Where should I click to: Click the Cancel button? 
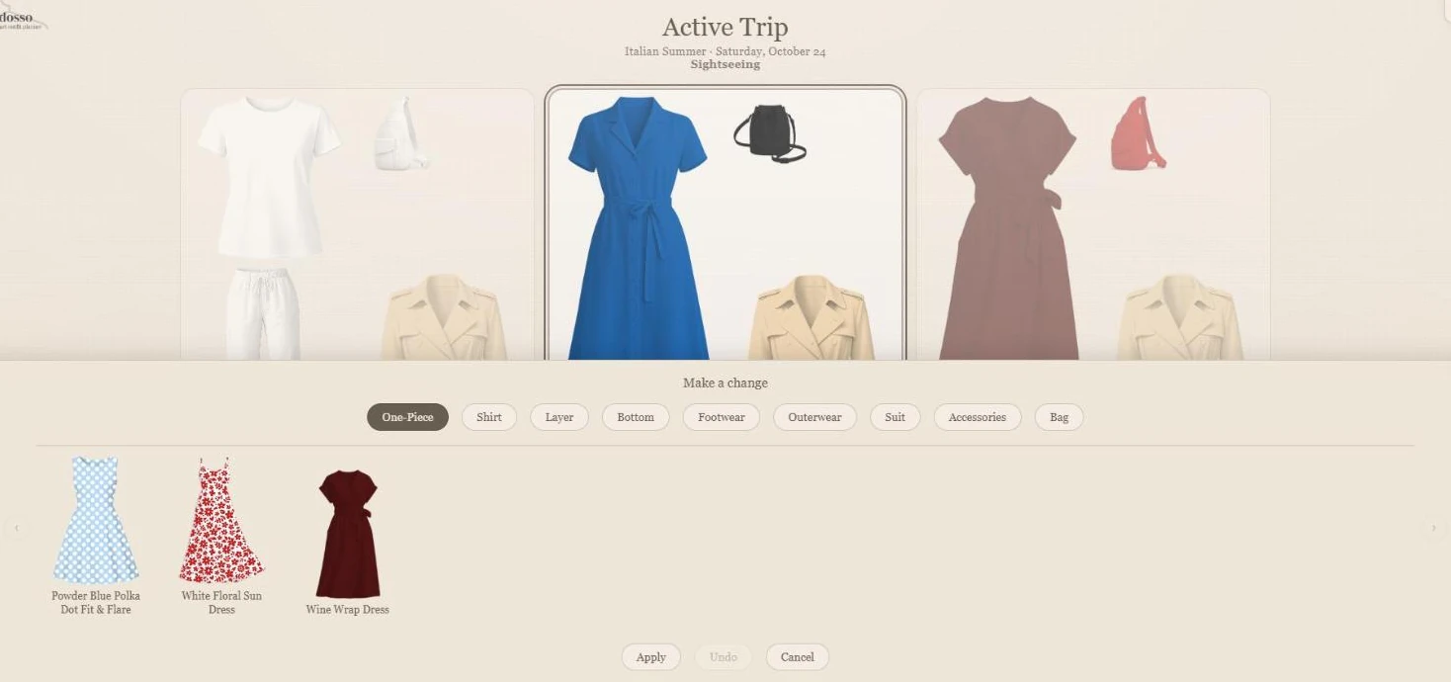point(798,657)
